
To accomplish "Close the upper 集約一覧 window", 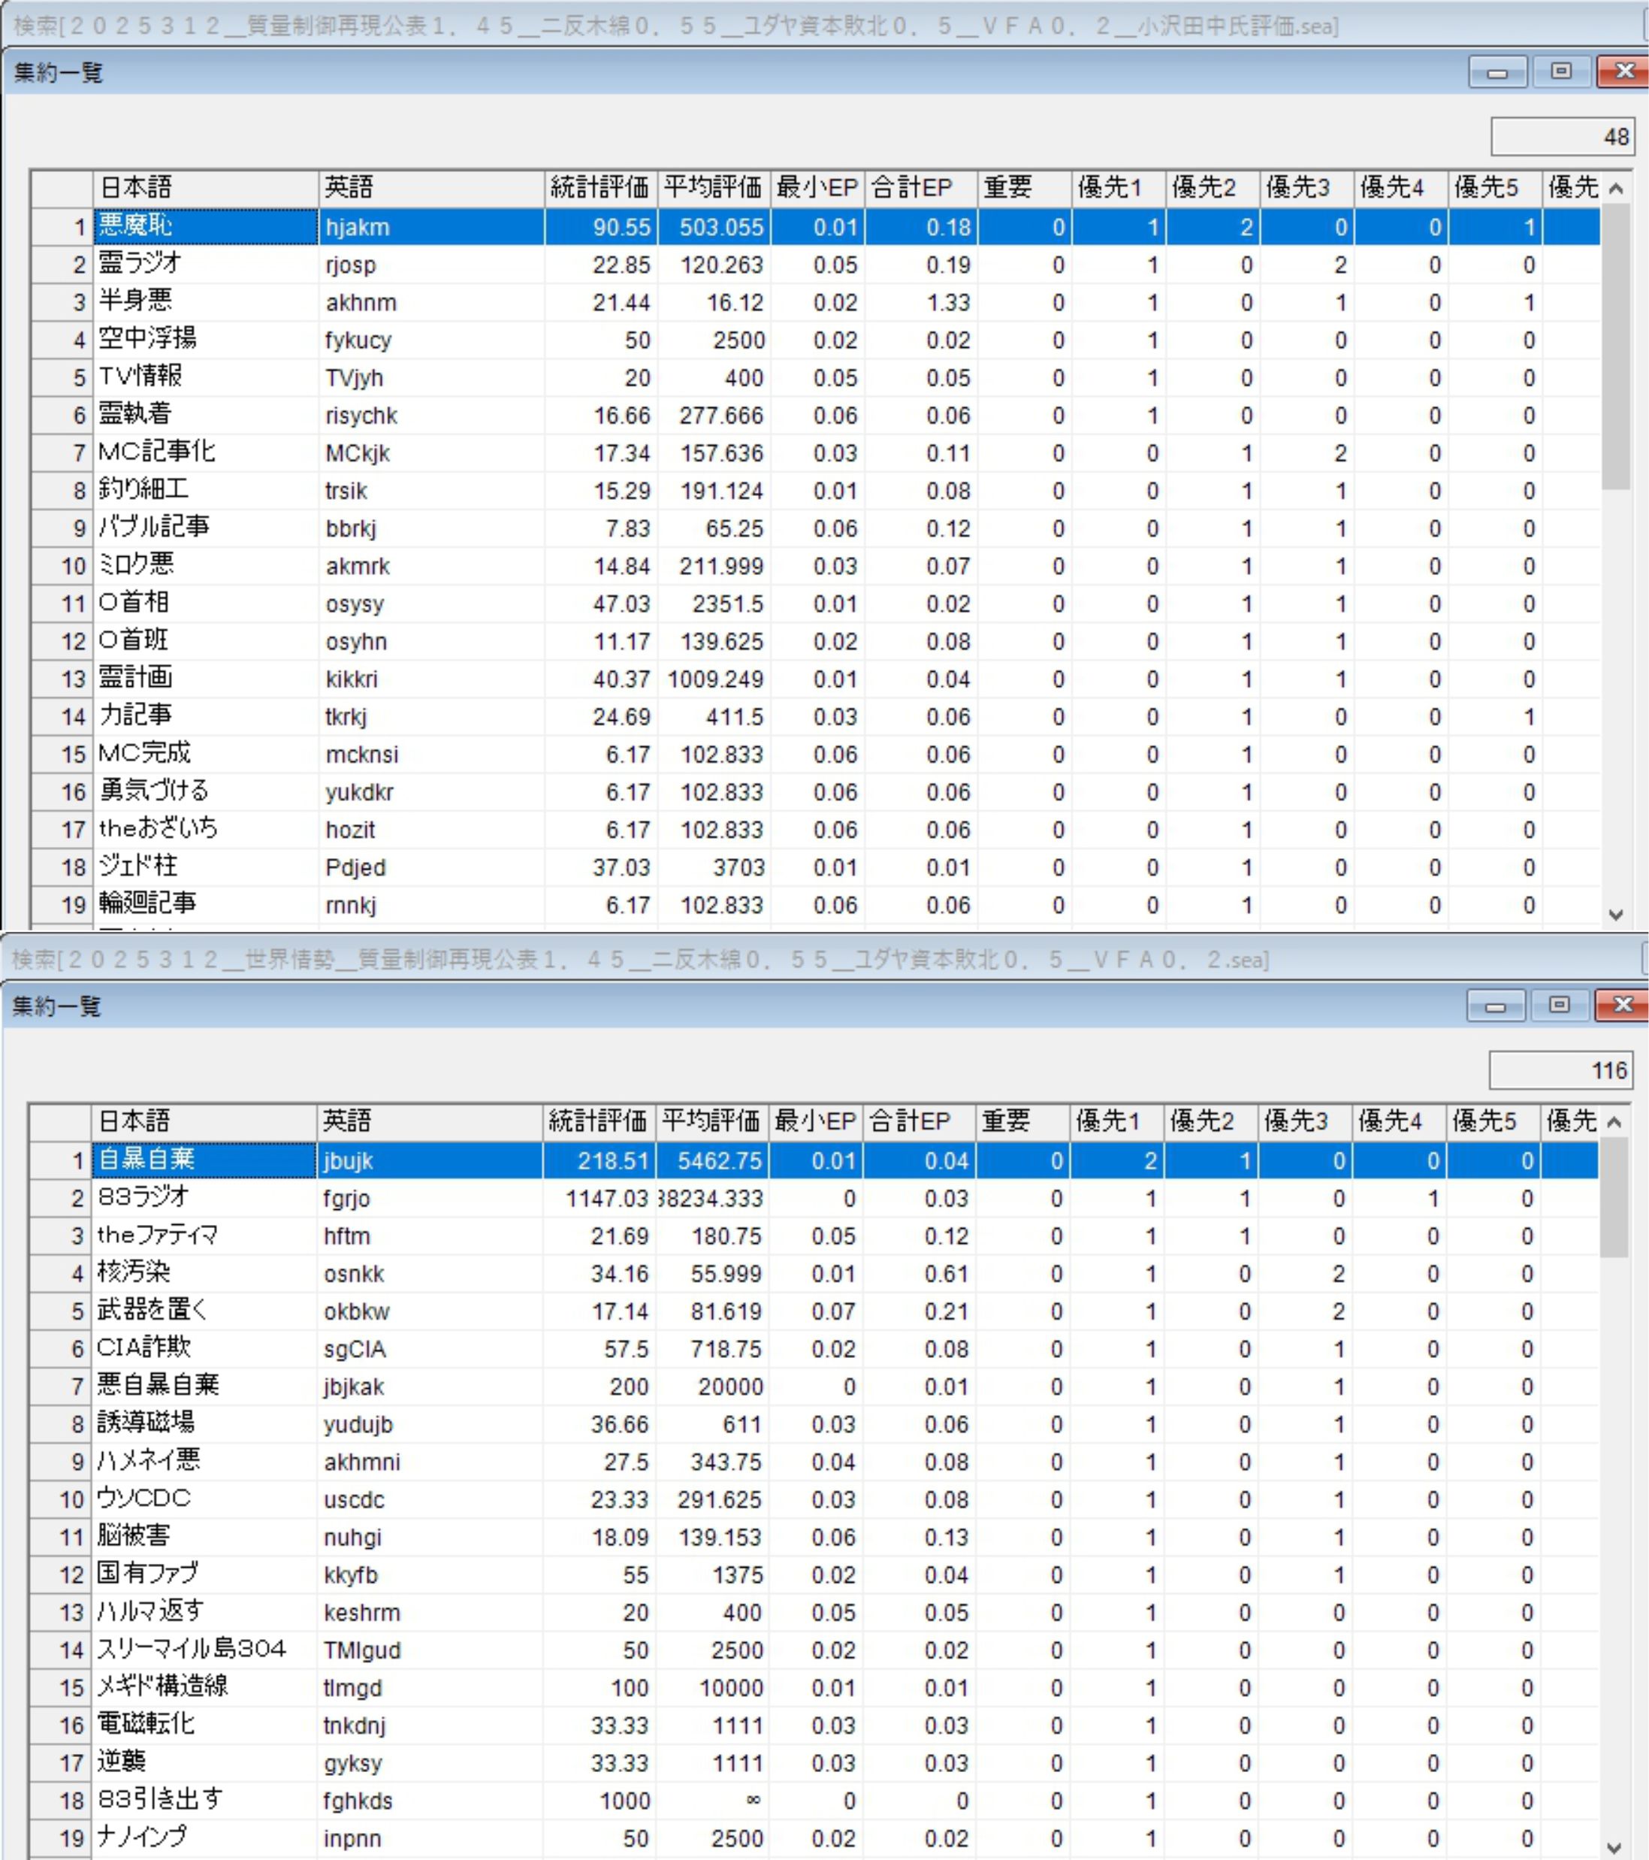I will [x=1624, y=71].
